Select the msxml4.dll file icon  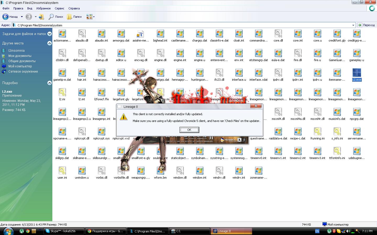278,112
